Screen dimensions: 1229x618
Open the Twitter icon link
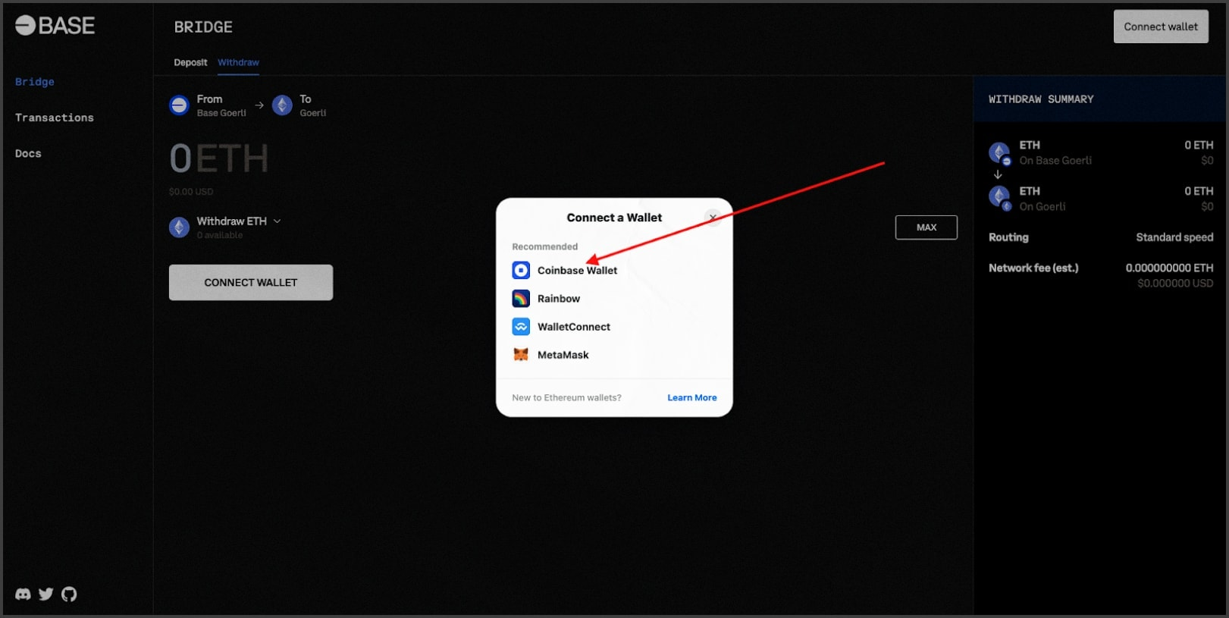tap(46, 594)
